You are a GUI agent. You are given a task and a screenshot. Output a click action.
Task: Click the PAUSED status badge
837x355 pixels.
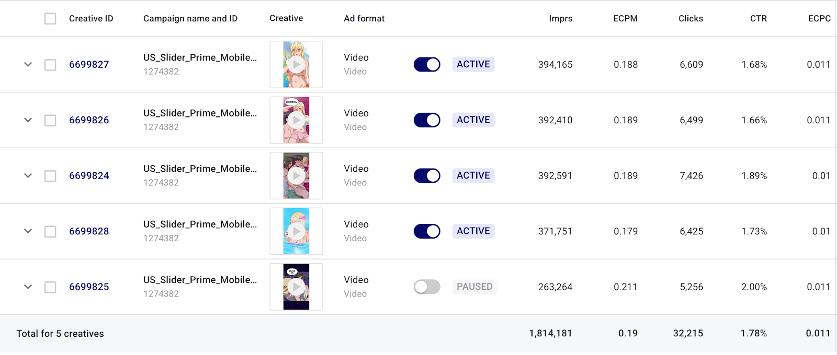coord(474,287)
